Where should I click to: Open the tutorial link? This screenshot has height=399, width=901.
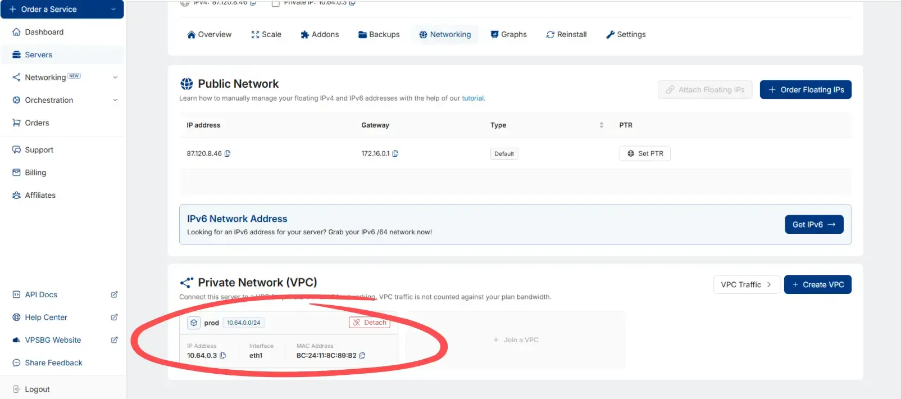coord(472,98)
